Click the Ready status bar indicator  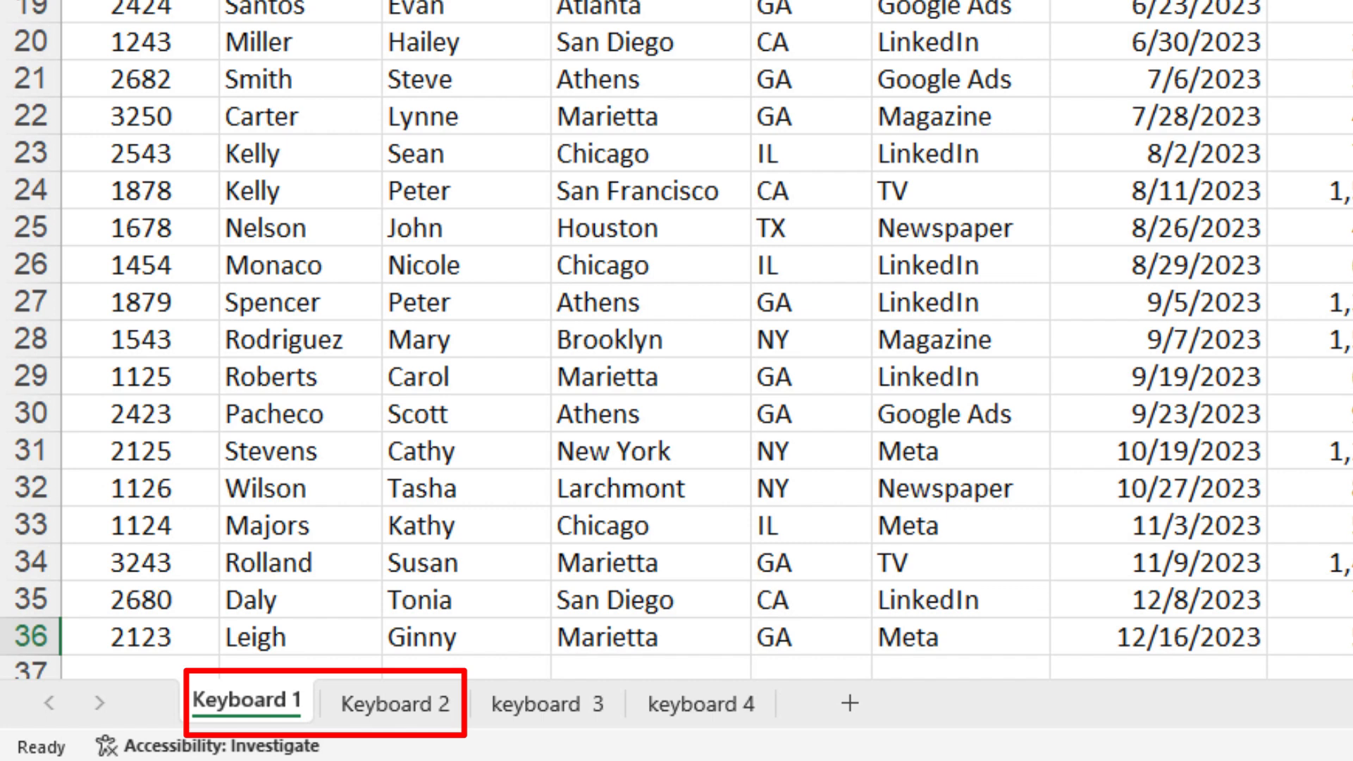40,745
